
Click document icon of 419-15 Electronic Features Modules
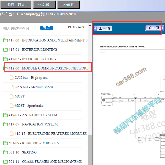pyautogui.click(x=12, y=134)
